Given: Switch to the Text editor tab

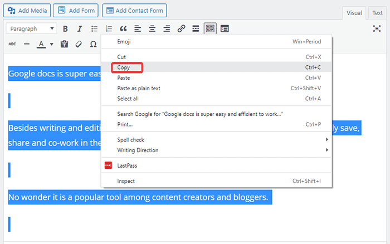Looking at the screenshot, I should (377, 13).
